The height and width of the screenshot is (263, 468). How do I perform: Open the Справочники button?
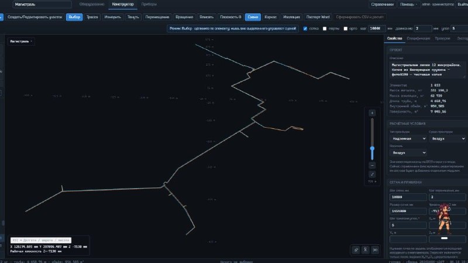click(383, 4)
